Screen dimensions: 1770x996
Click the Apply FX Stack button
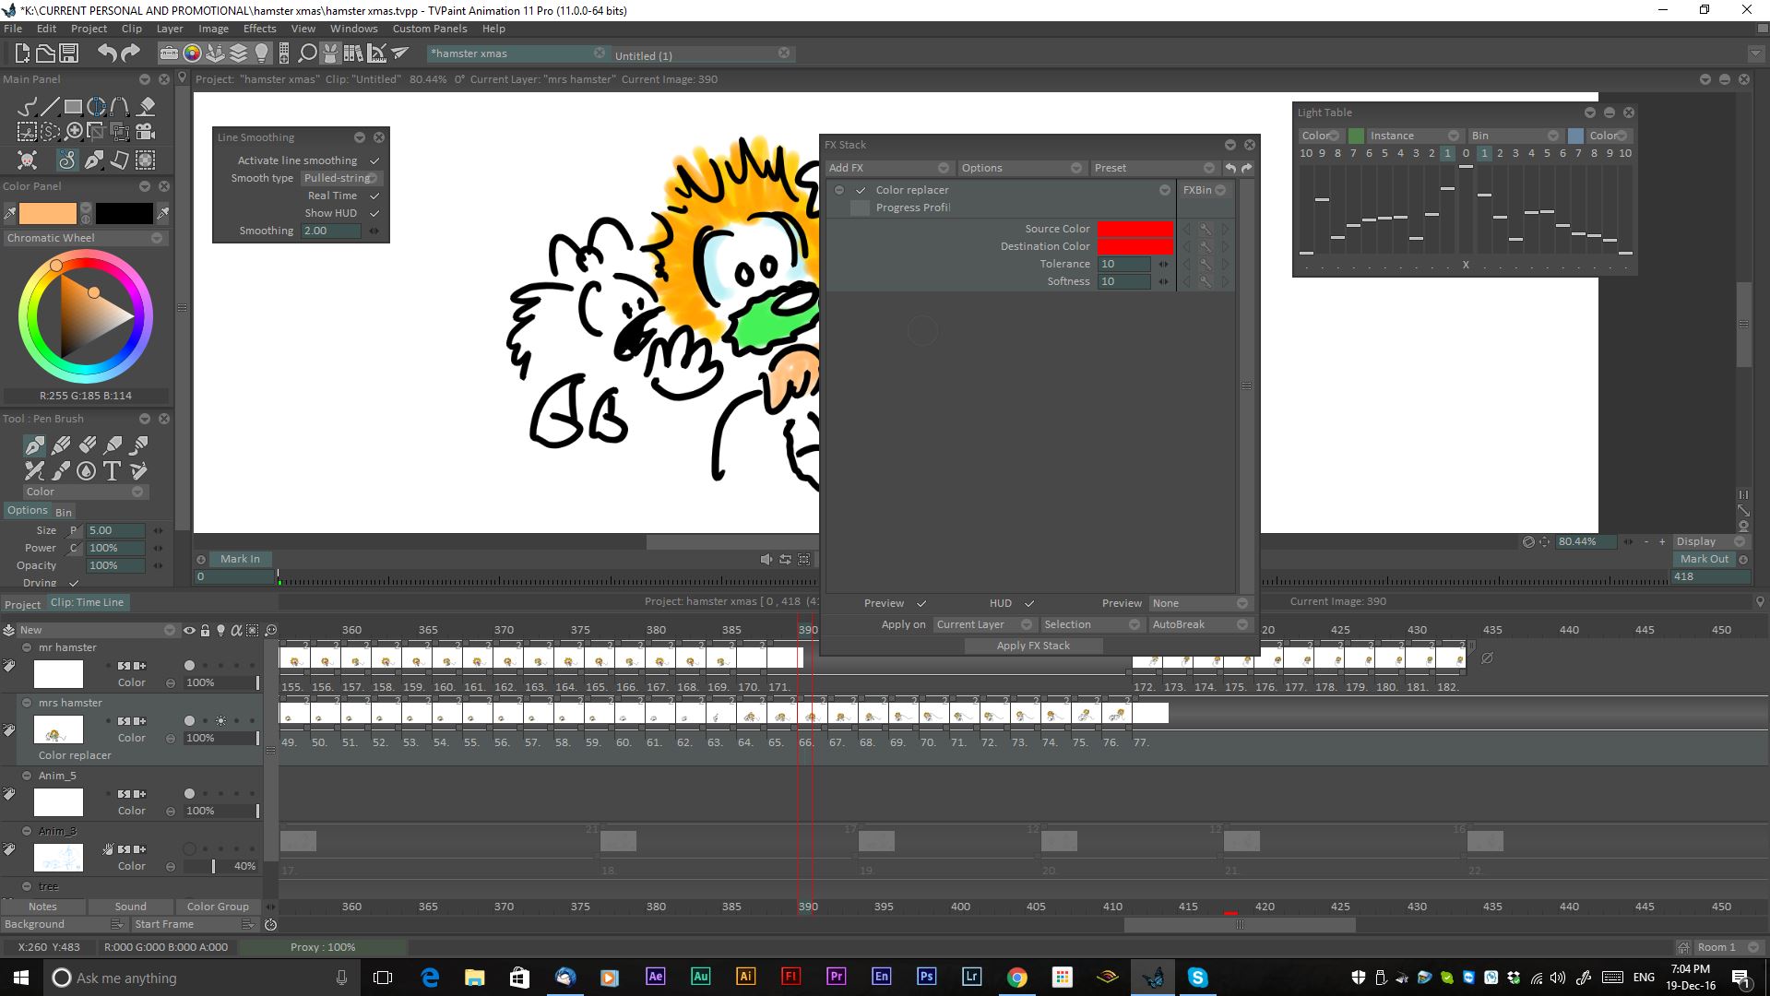coord(1033,646)
